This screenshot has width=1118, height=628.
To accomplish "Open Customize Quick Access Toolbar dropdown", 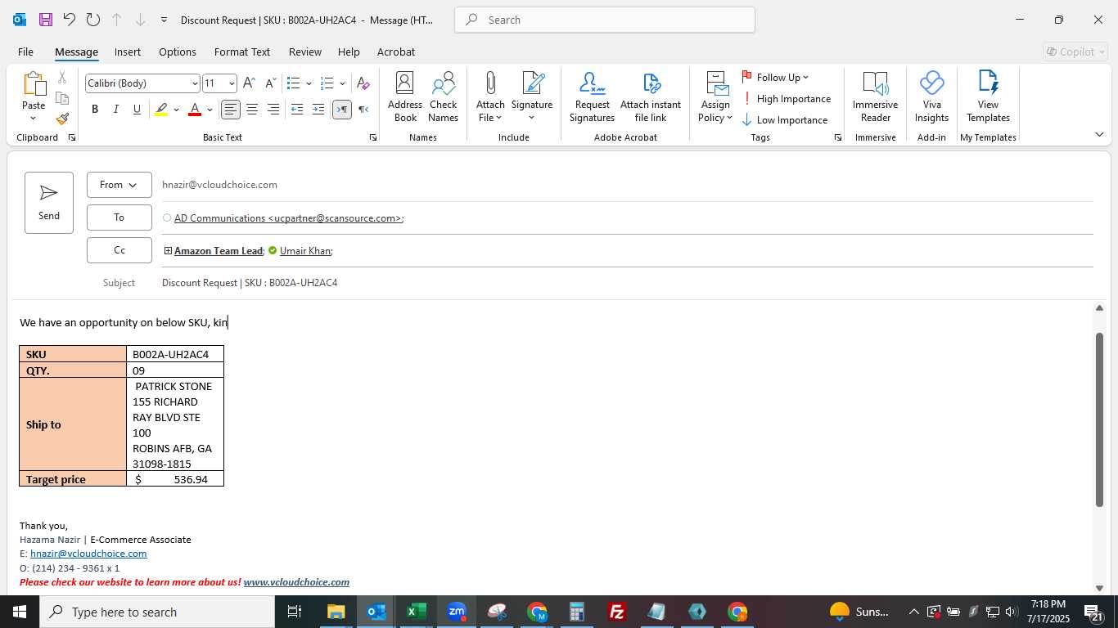I will tap(164, 20).
